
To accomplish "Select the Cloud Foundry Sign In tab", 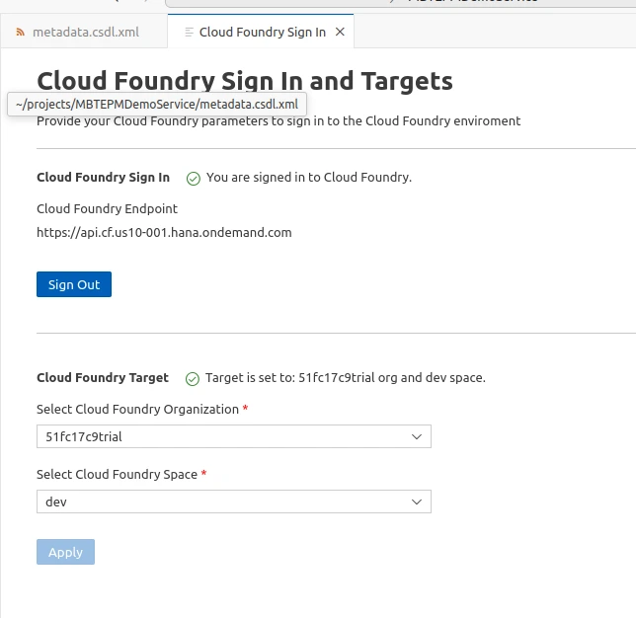I will tap(261, 32).
